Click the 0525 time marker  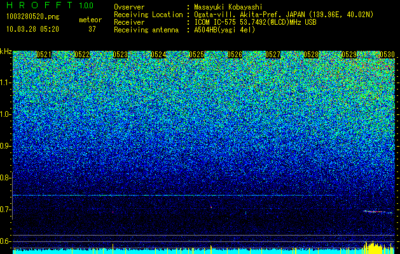coord(197,55)
